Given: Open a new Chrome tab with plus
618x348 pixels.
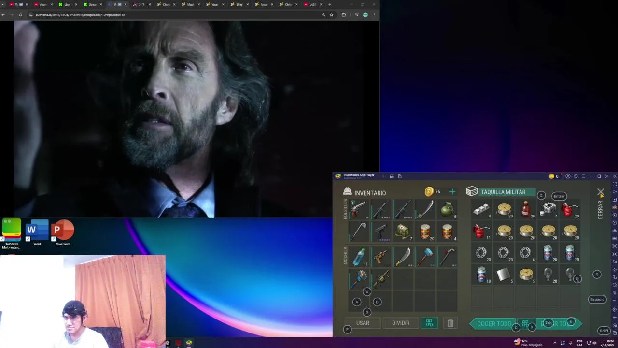Looking at the screenshot, I should pos(330,4).
